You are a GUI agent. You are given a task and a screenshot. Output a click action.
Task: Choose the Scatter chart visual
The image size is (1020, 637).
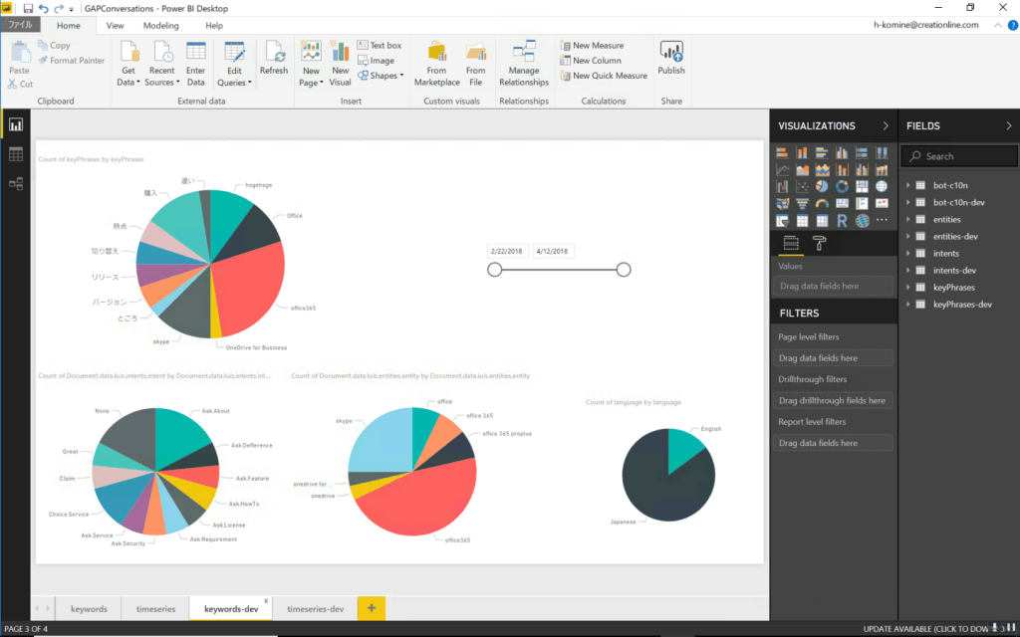click(x=802, y=186)
